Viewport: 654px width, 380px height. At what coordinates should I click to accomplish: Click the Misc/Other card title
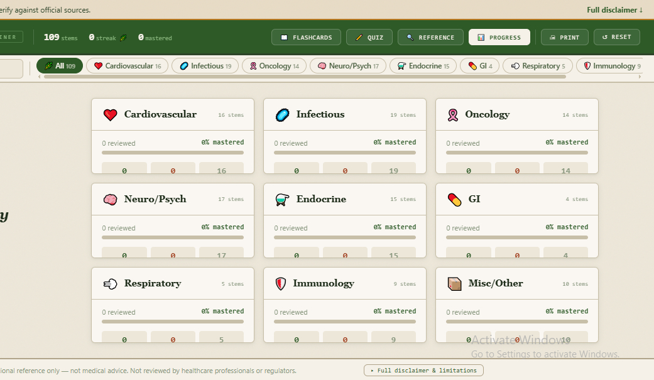[496, 283]
